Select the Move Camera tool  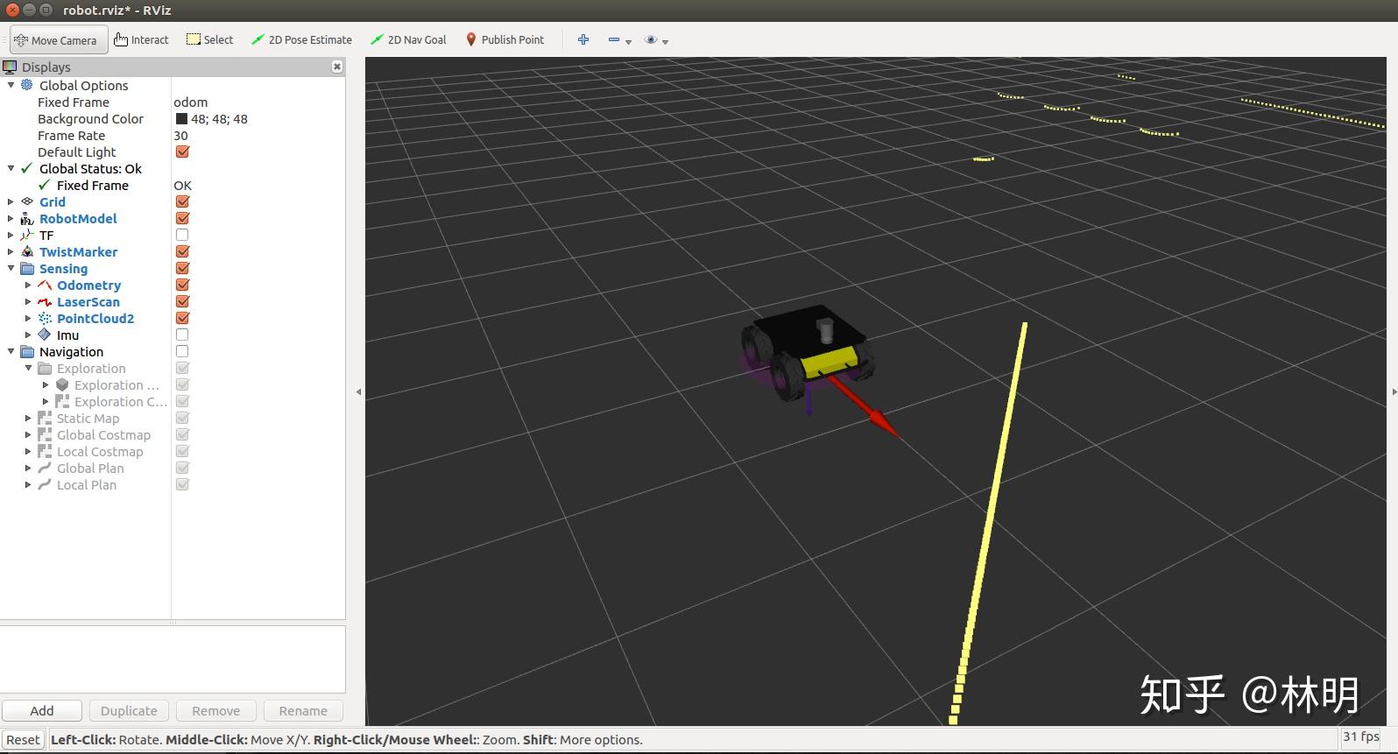click(60, 40)
